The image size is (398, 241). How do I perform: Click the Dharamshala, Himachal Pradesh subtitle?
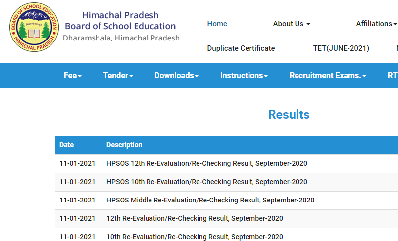[x=121, y=38]
